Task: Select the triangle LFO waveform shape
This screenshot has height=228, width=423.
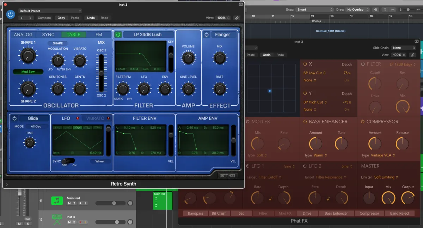Action: pyautogui.click(x=78, y=128)
